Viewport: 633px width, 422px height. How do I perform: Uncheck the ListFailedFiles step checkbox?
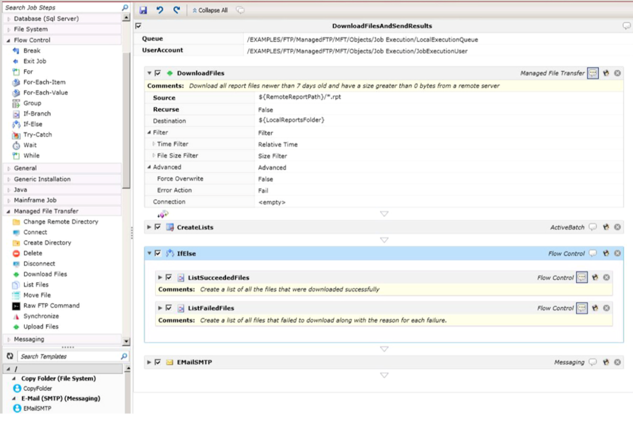(x=168, y=308)
